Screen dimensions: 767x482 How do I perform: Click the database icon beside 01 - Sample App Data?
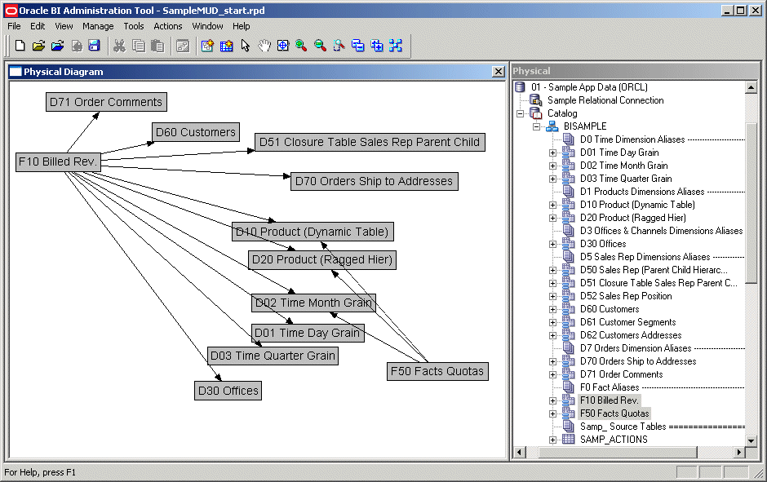[x=520, y=87]
